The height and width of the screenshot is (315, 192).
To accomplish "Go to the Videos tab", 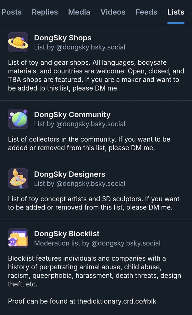I will coord(113,12).
